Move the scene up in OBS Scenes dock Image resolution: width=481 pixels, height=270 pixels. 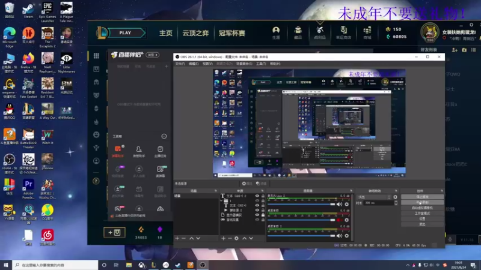coord(191,238)
